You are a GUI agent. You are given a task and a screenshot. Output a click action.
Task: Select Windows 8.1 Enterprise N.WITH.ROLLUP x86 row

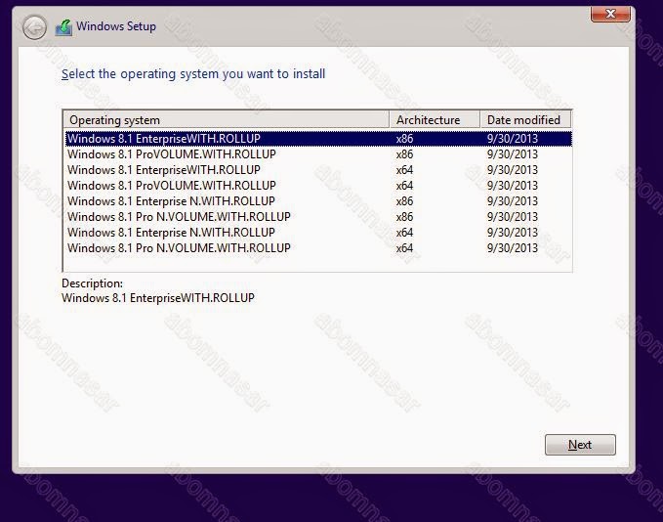click(x=318, y=201)
